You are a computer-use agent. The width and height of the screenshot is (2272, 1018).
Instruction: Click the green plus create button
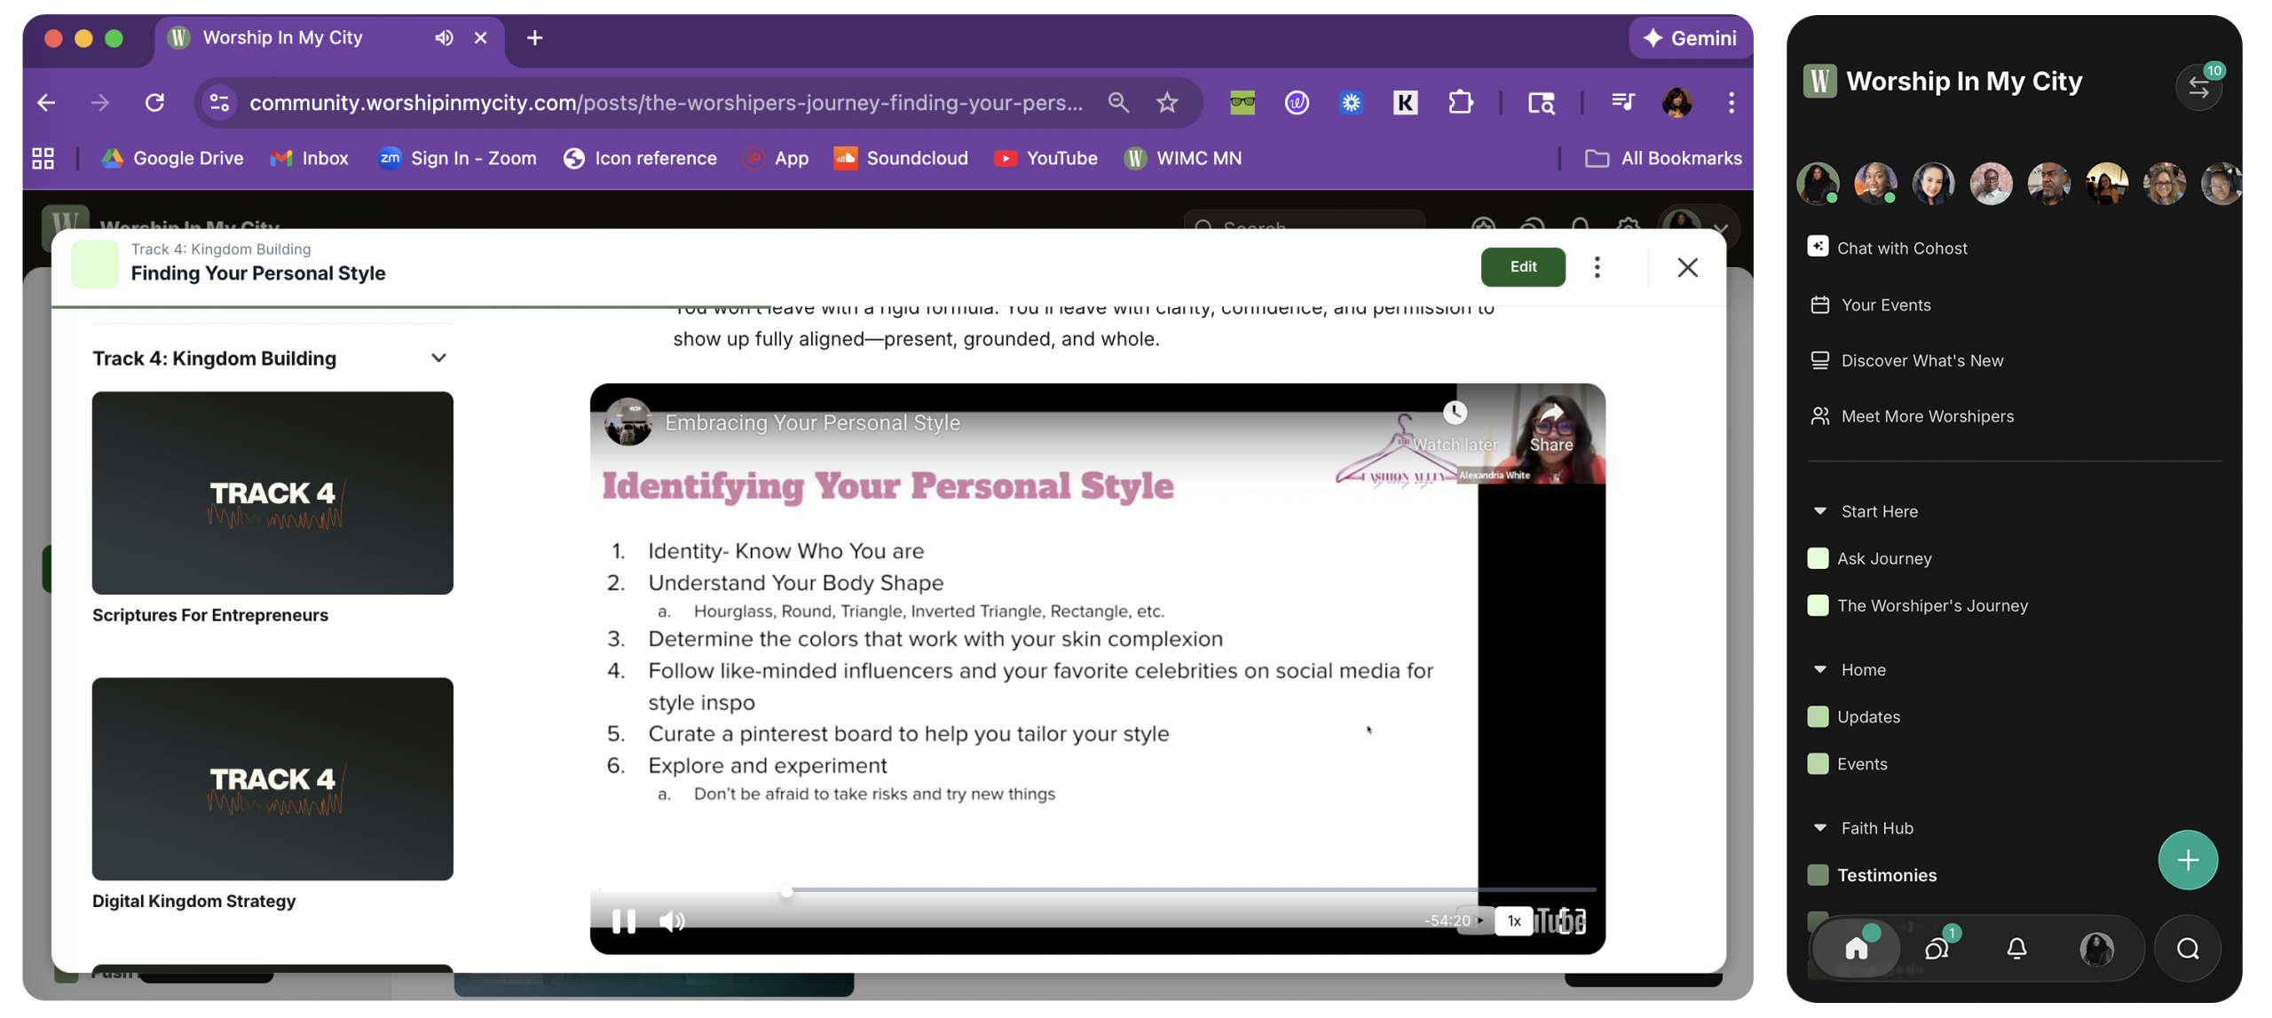point(2187,859)
